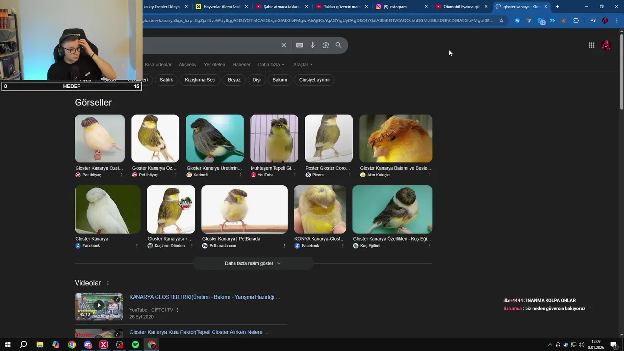The image size is (624, 351).
Task: Open the KONYA Kanarya-Gloster Facebook image
Action: coord(320,209)
